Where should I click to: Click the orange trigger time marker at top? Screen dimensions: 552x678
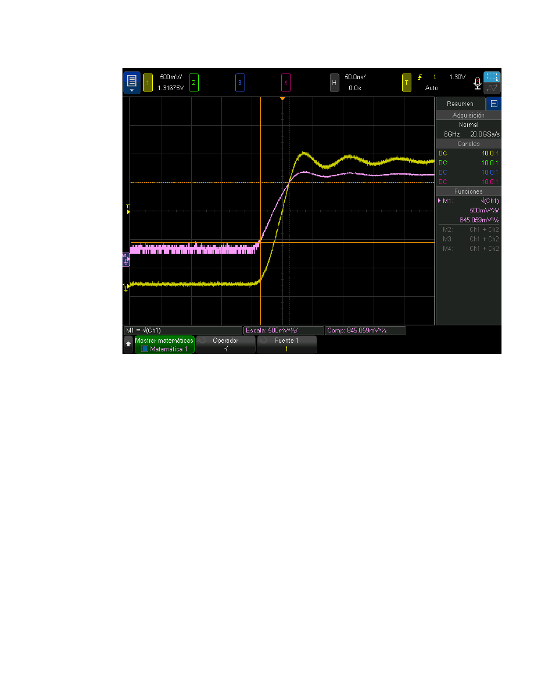[x=282, y=99]
